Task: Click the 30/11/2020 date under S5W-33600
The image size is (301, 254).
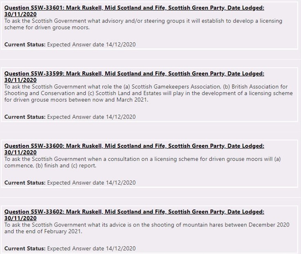Action: (x=20, y=152)
